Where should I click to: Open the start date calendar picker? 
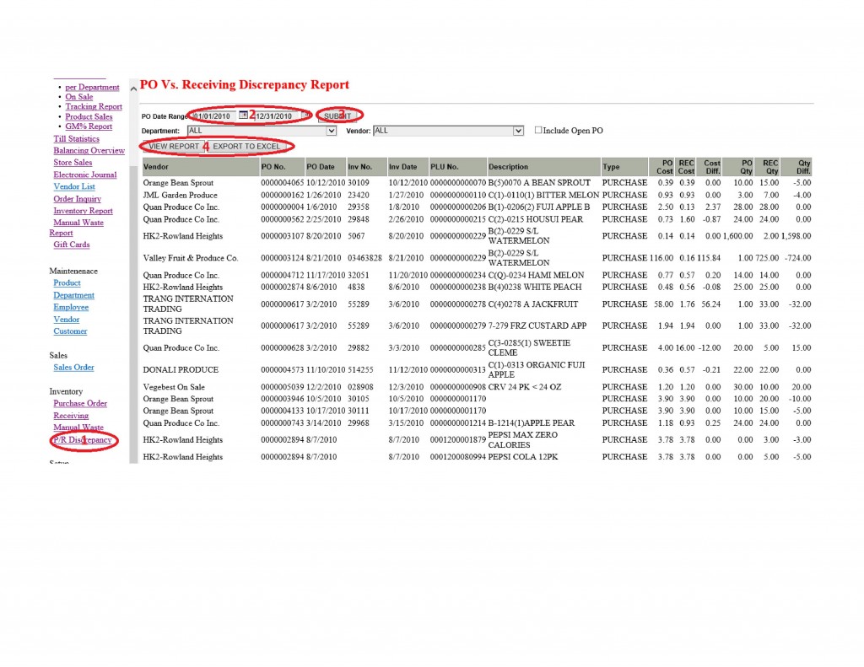243,116
